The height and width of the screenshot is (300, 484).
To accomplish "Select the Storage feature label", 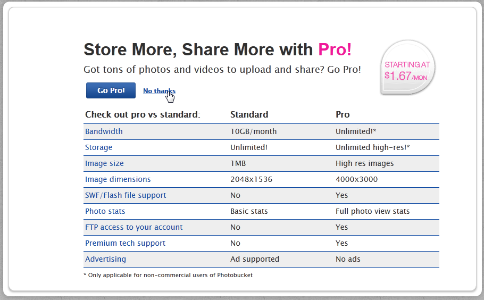I will click(x=98, y=147).
